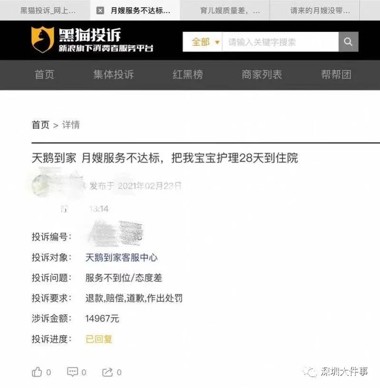Focus the 请输入关键字搜索 search field
The width and height of the screenshot is (380, 388).
280,41
